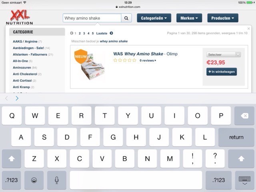Open the Selecteer flavor combo box
256x192 pixels.
click(x=224, y=54)
